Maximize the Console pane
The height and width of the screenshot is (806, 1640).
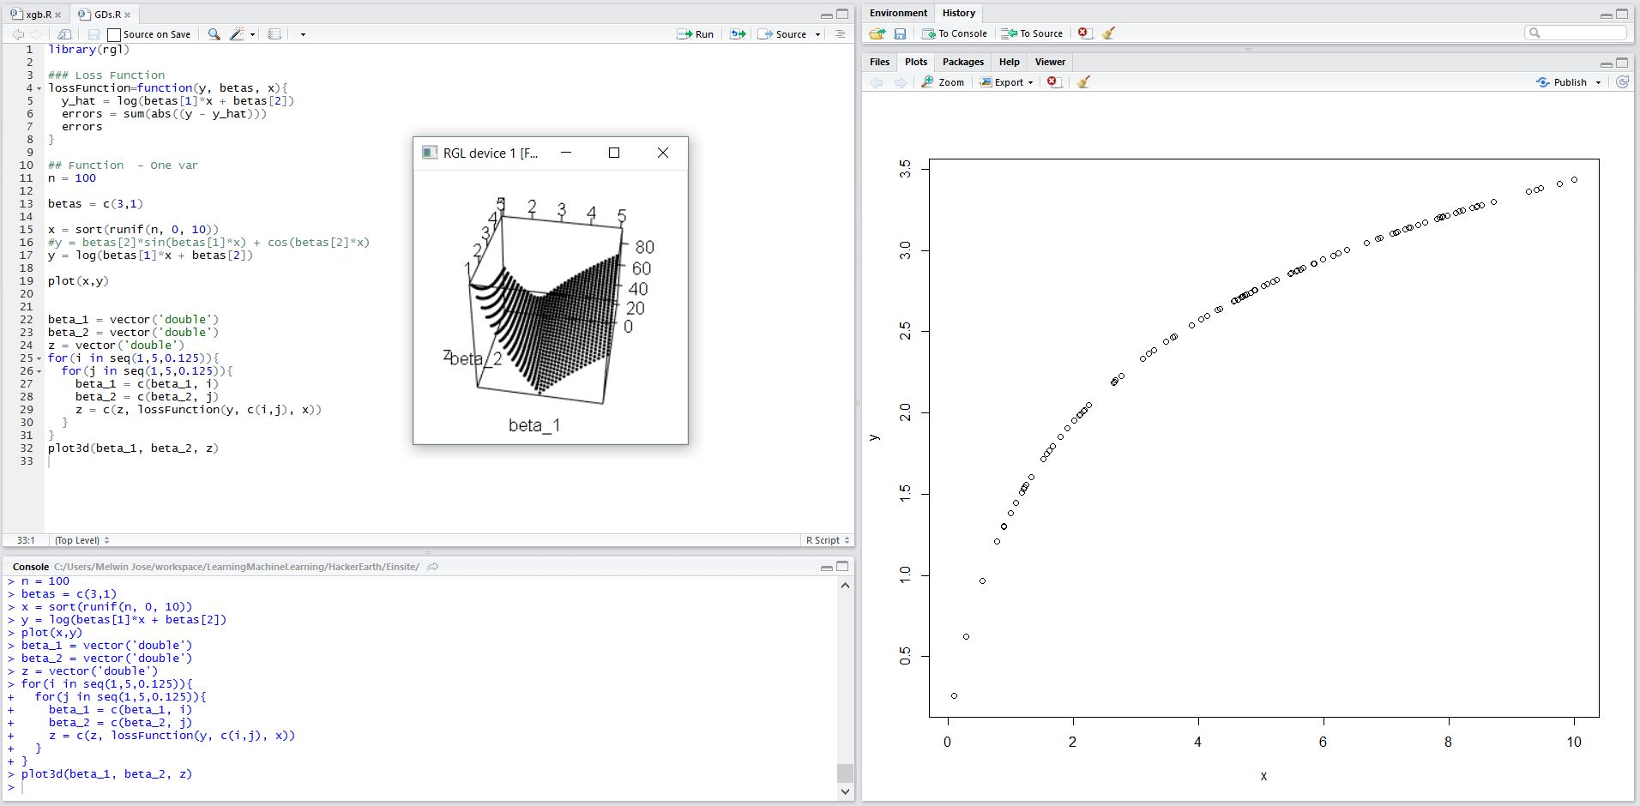click(842, 567)
